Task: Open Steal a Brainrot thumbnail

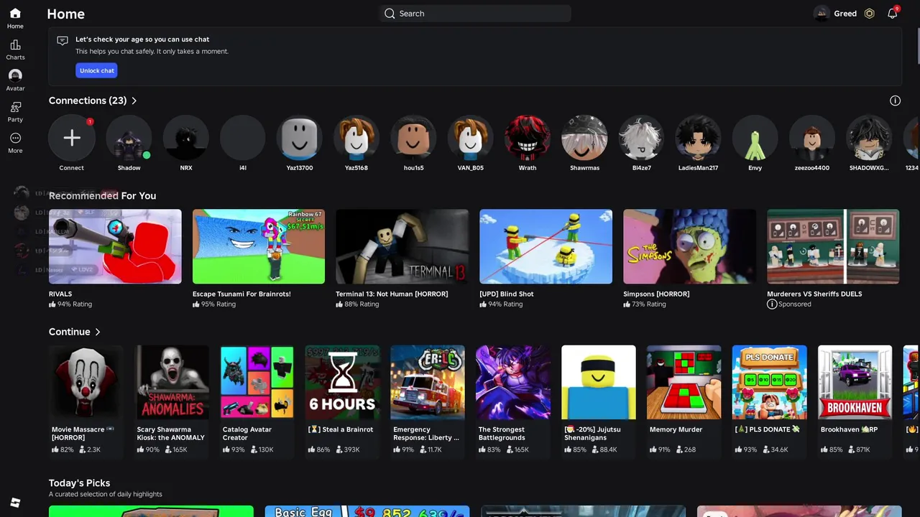Action: click(342, 382)
